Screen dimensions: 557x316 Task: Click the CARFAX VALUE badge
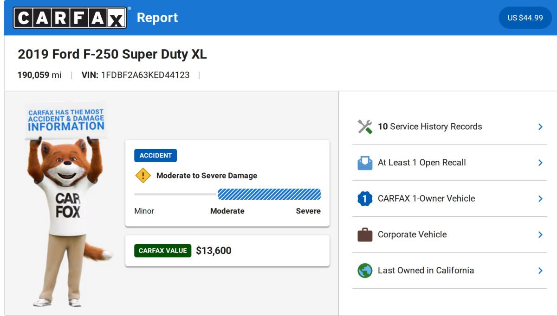tap(162, 251)
